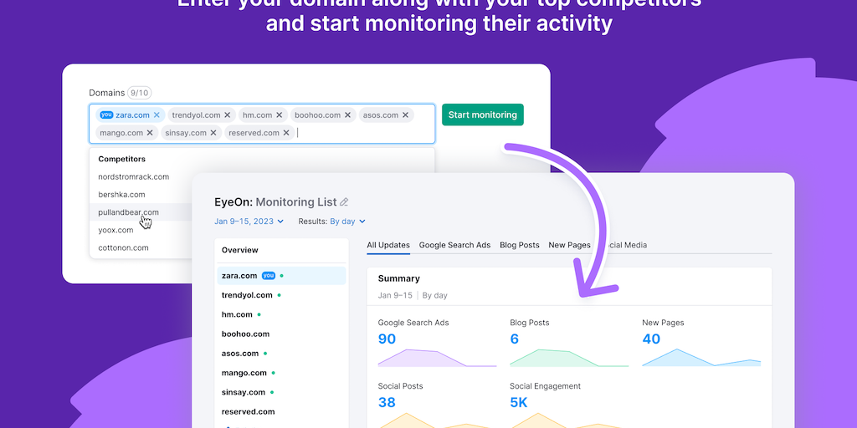Select zara.com in Overview list
The width and height of the screenshot is (857, 428).
tap(281, 276)
